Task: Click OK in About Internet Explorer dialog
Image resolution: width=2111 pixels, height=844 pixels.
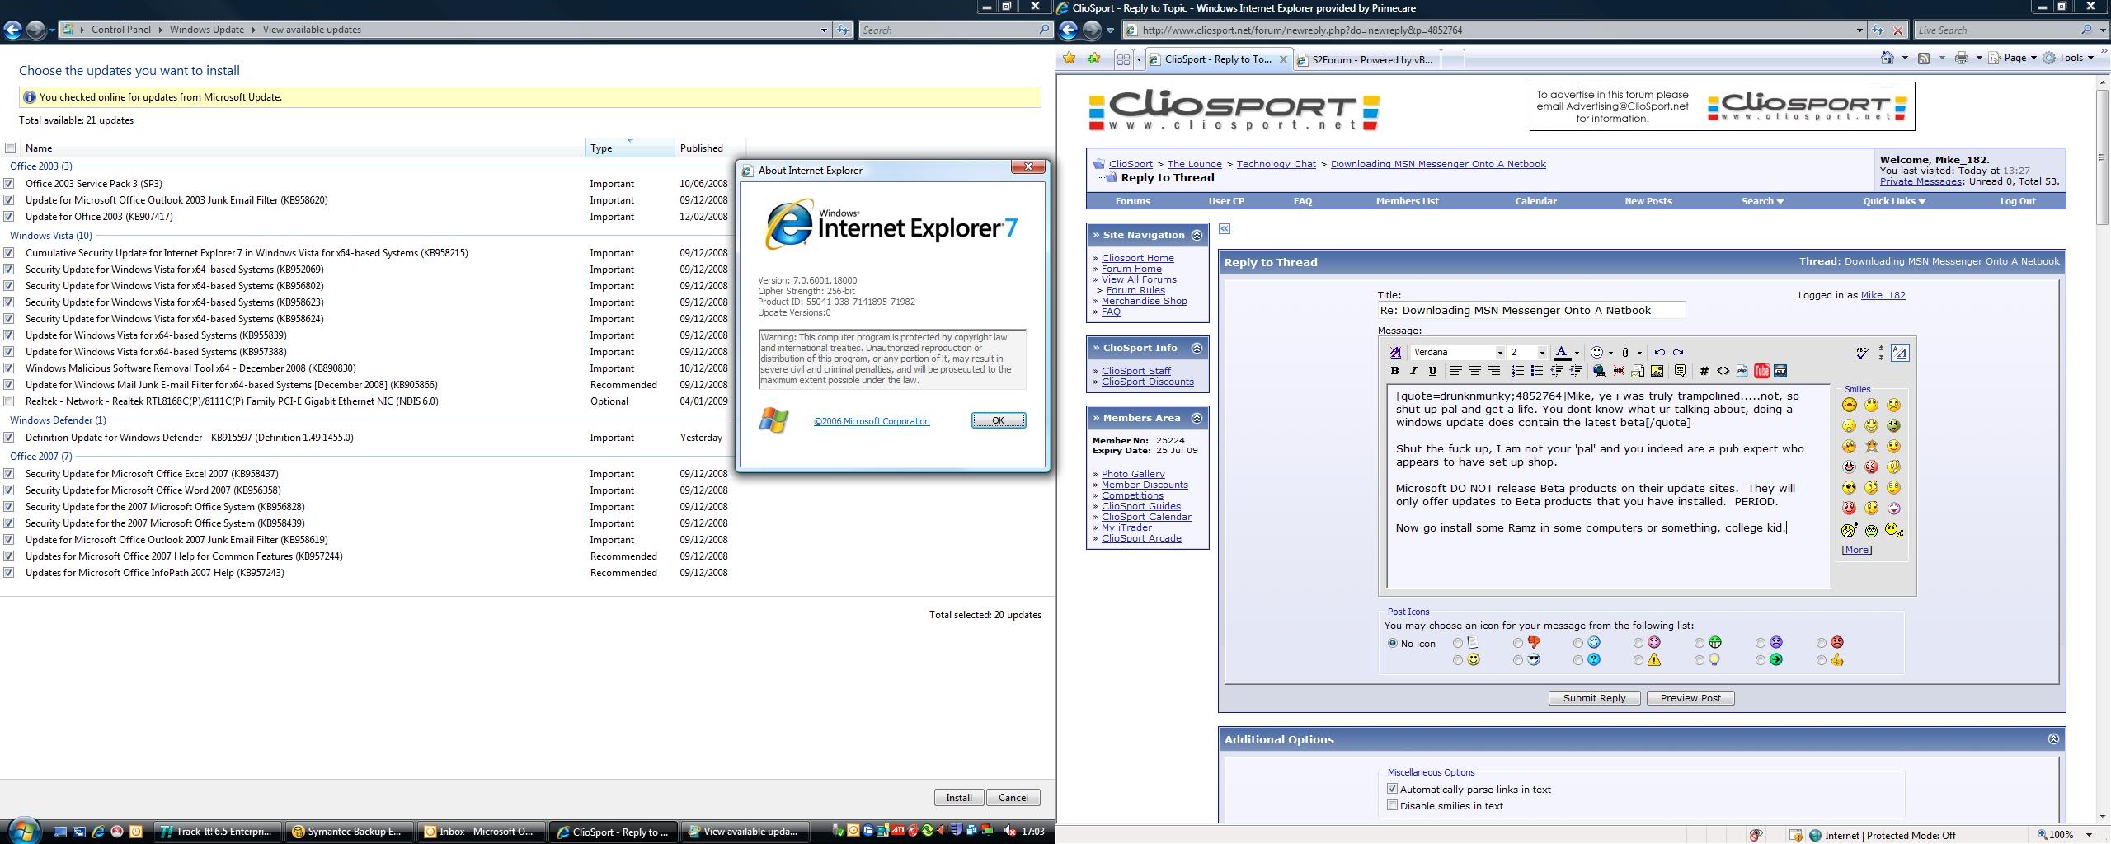Action: point(998,420)
